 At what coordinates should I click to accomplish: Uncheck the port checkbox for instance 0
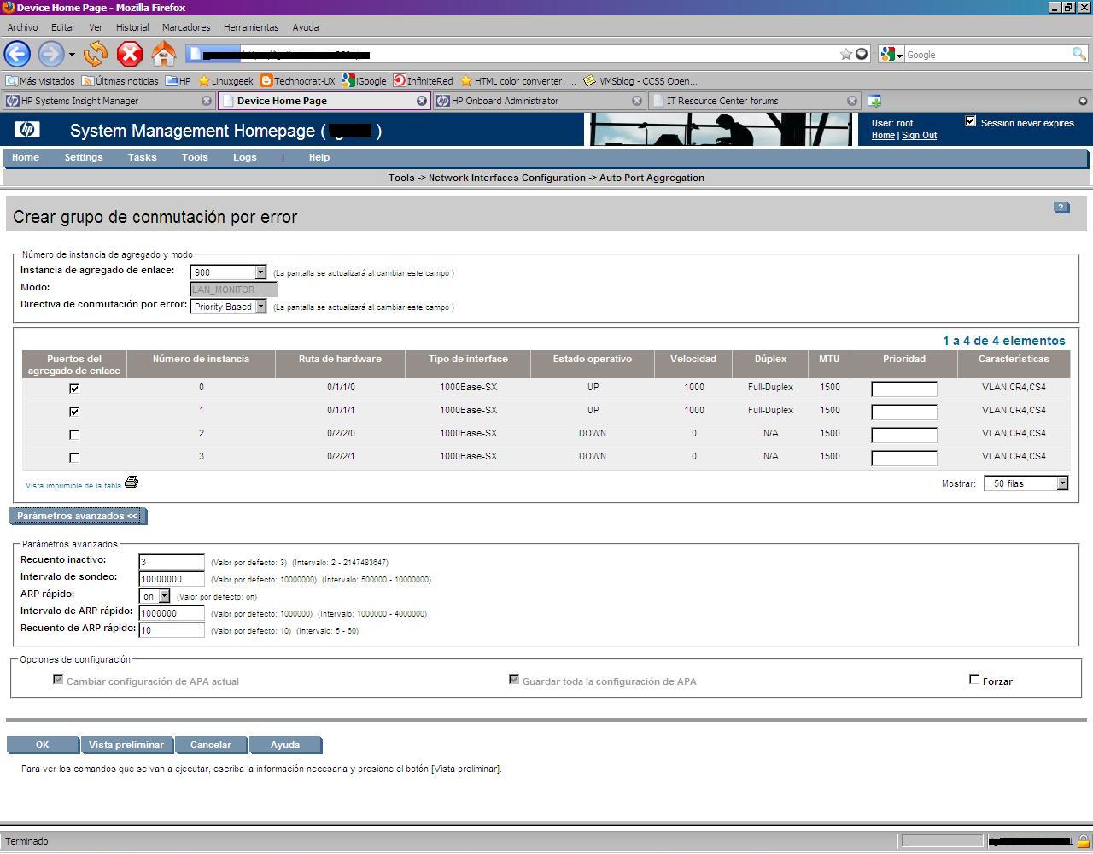74,389
